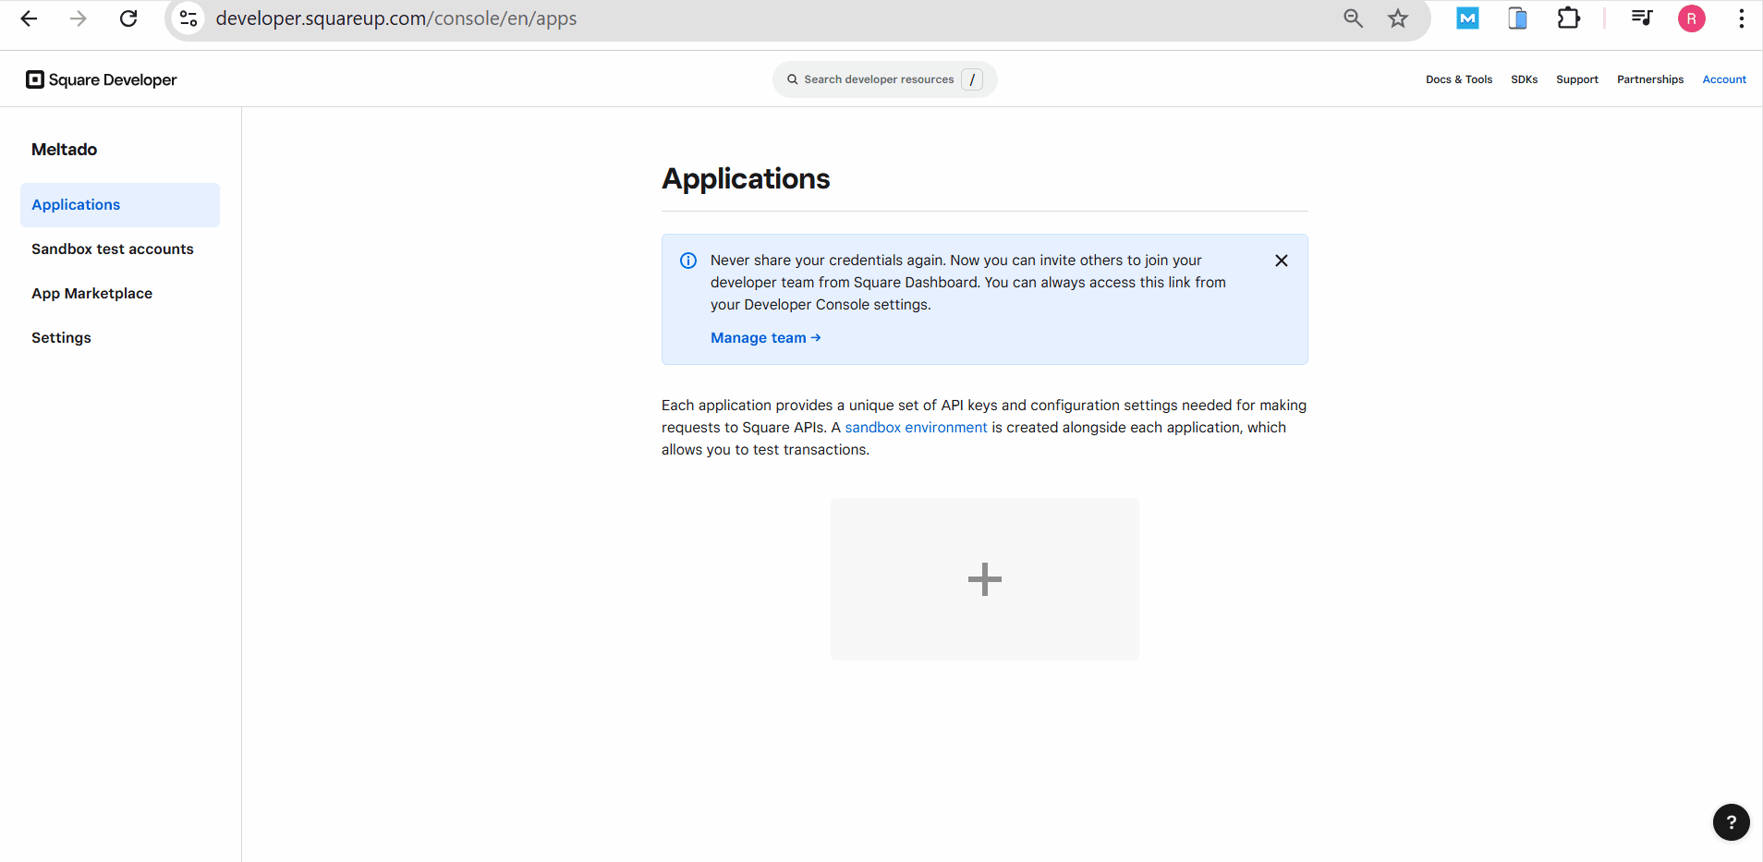Focus the browser address bar URL
This screenshot has width=1763, height=862.
(396, 18)
